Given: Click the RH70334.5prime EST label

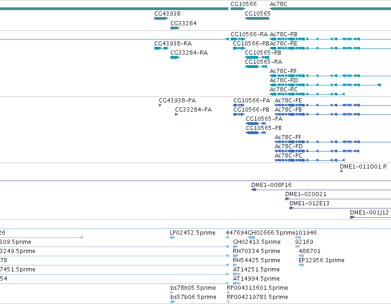Looking at the screenshot, I should coord(256,251).
